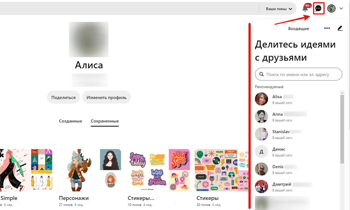Select the Сохраненные tab
Screen dimensions: 350x210
click(105, 121)
